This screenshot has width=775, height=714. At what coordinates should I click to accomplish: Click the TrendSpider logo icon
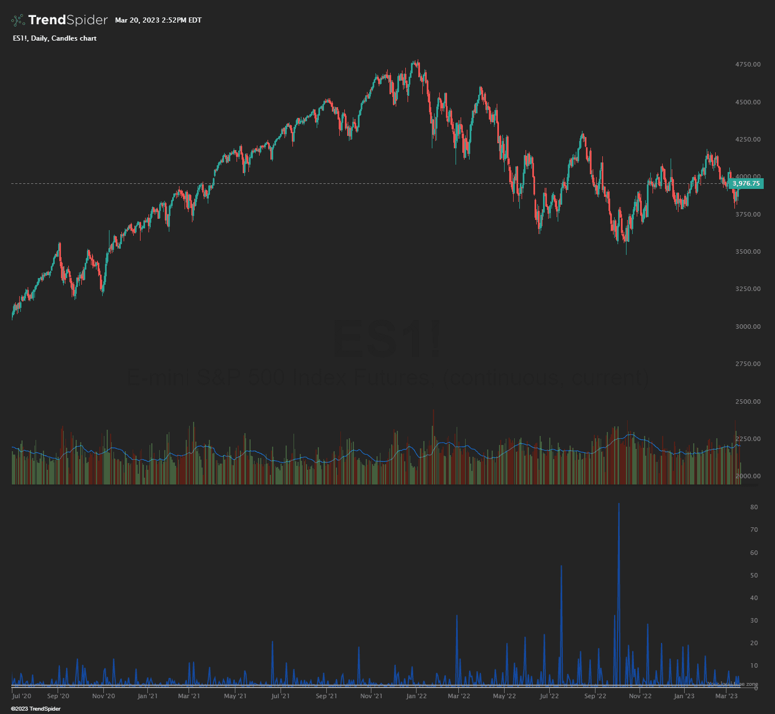18,20
